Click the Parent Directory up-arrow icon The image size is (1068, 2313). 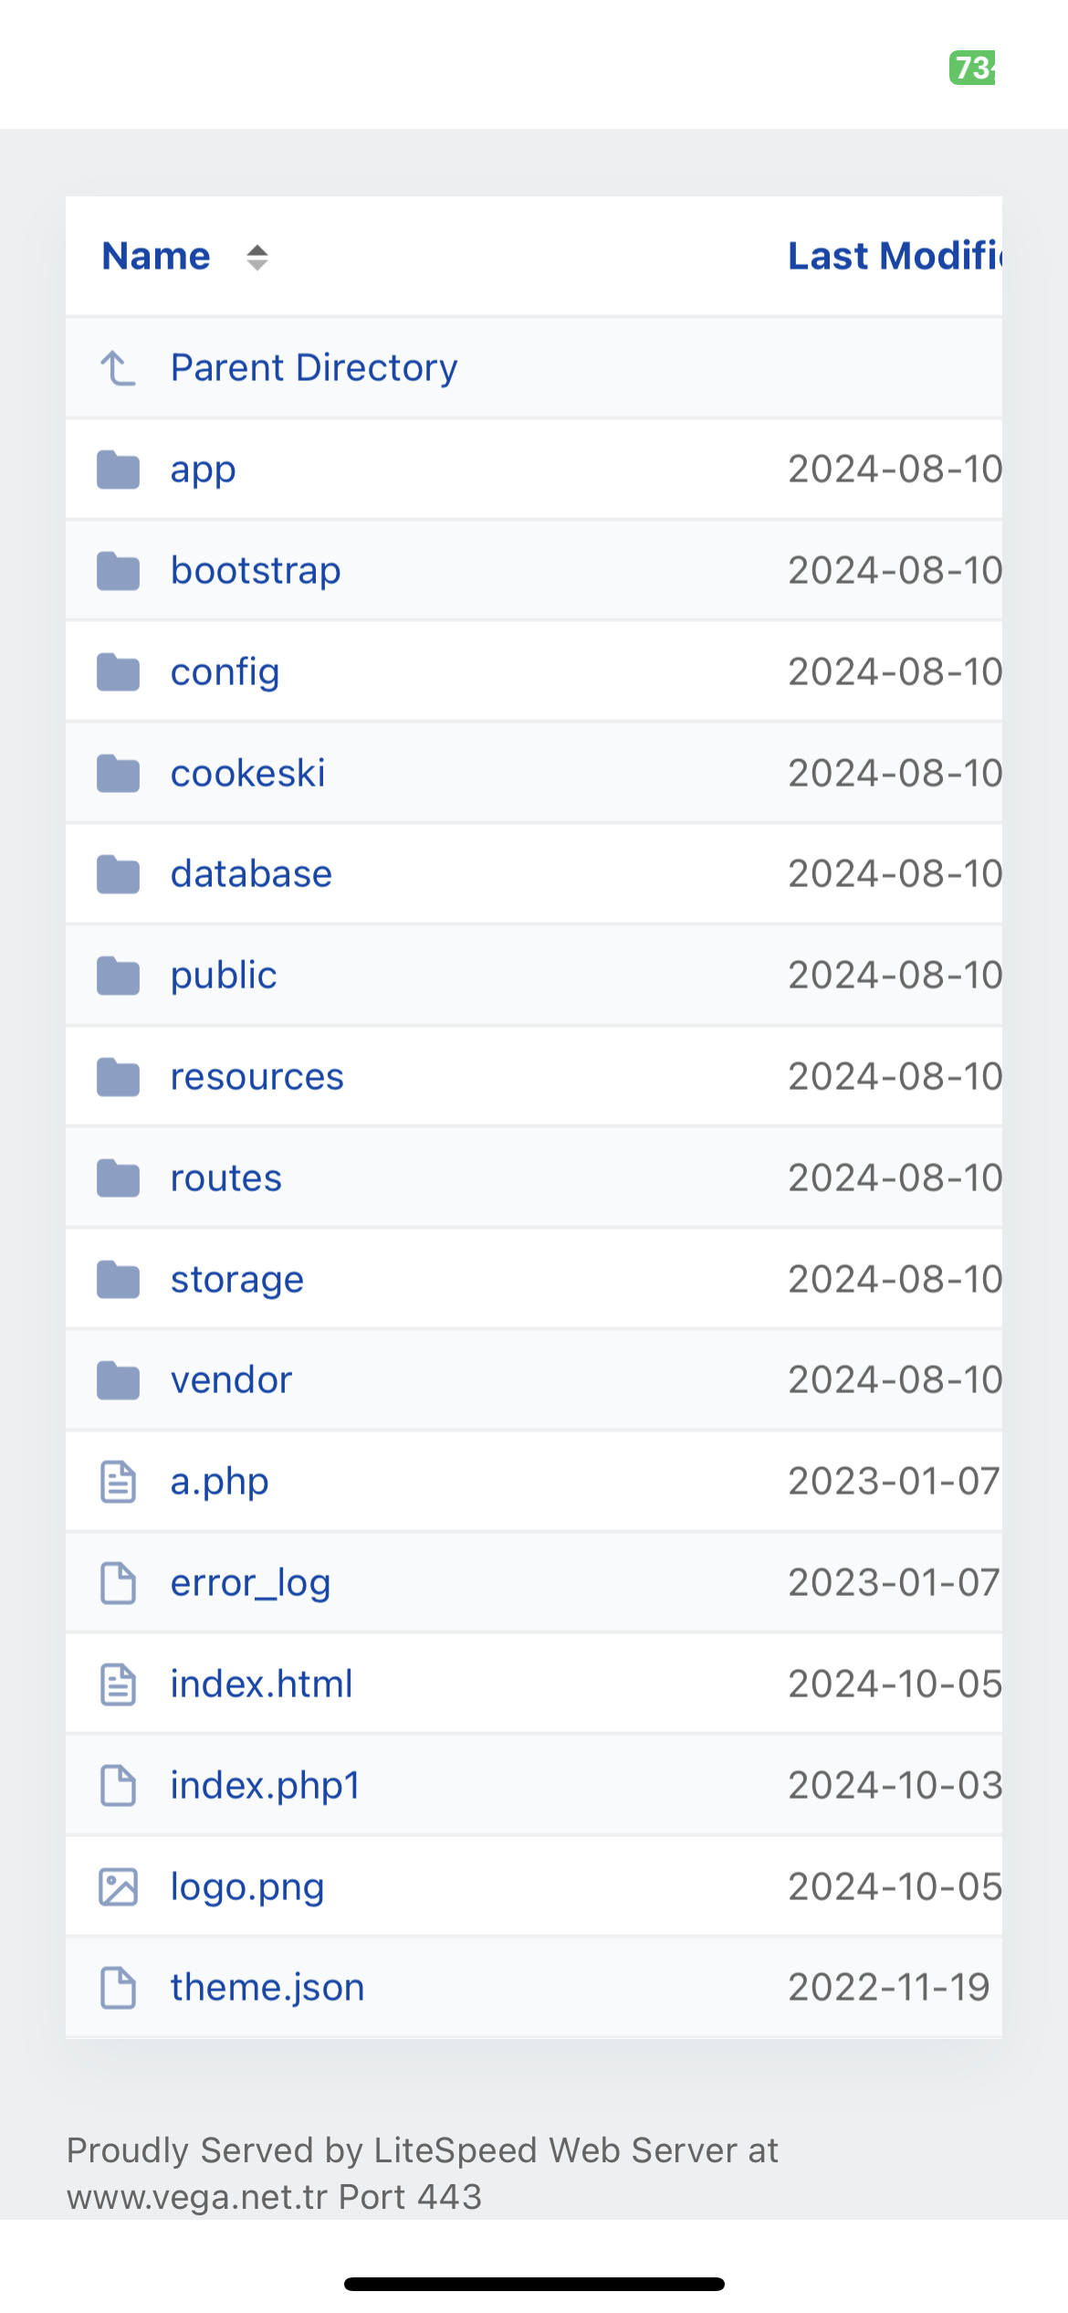[x=118, y=368]
